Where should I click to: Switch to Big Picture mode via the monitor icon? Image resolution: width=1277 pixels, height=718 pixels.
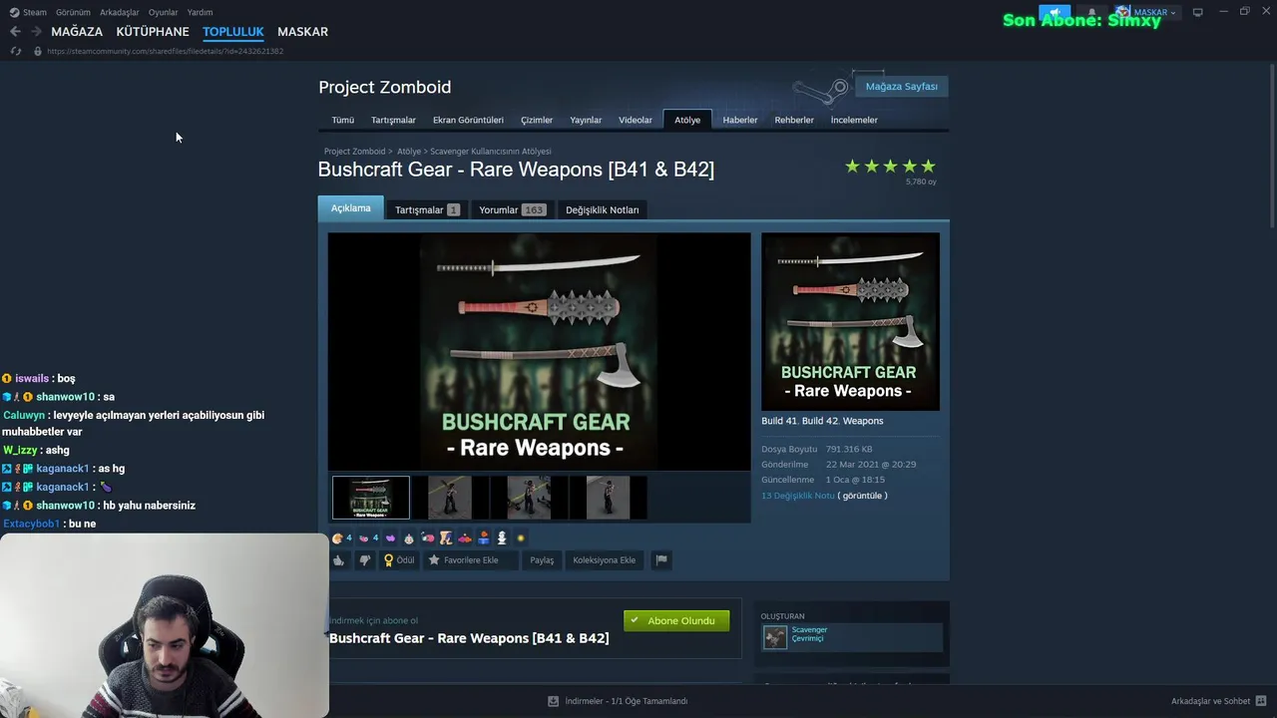(x=1198, y=12)
